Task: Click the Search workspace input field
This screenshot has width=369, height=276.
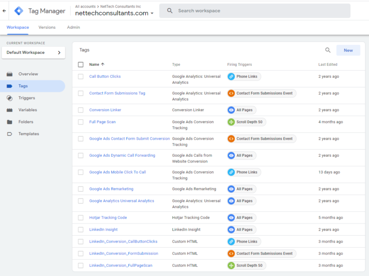Action: pos(259,11)
